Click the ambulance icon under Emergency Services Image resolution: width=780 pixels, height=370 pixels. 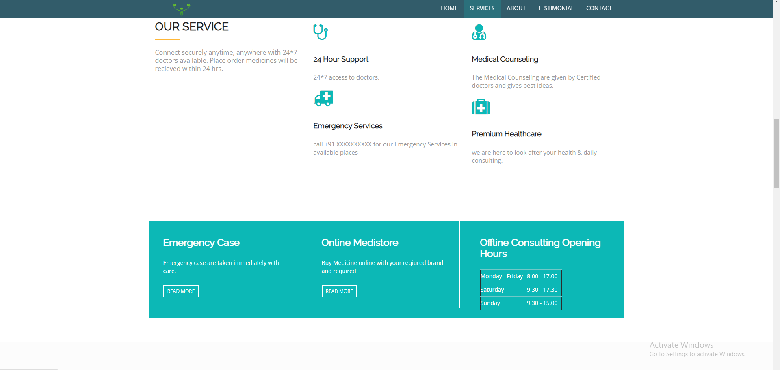pos(323,98)
